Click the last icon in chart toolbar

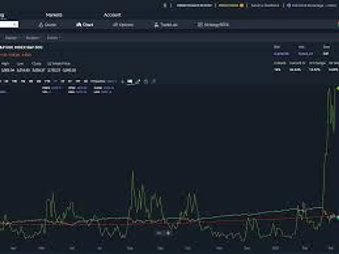click(x=154, y=81)
